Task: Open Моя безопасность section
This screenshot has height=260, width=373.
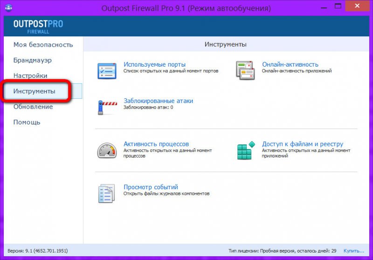Action: point(43,45)
